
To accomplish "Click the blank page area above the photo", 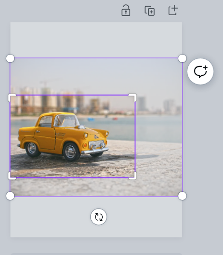I will [96, 40].
